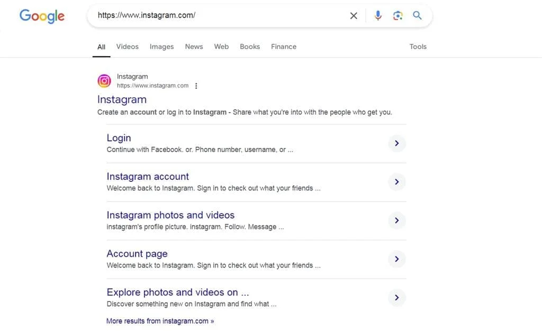This screenshot has width=542, height=331.
Task: Click 'Continue with Facebook' snippet text
Action: click(x=200, y=150)
